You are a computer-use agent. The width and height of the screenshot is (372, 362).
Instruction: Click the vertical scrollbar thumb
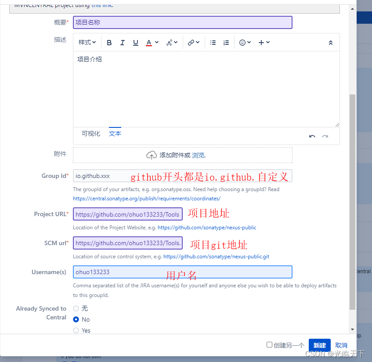click(352, 202)
